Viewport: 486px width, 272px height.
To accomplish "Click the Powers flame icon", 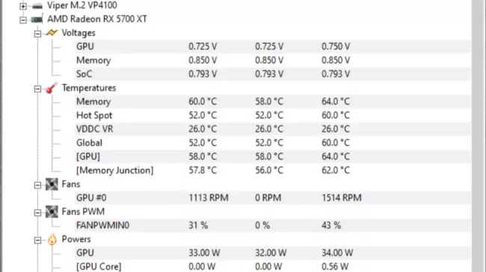I will 52,239.
